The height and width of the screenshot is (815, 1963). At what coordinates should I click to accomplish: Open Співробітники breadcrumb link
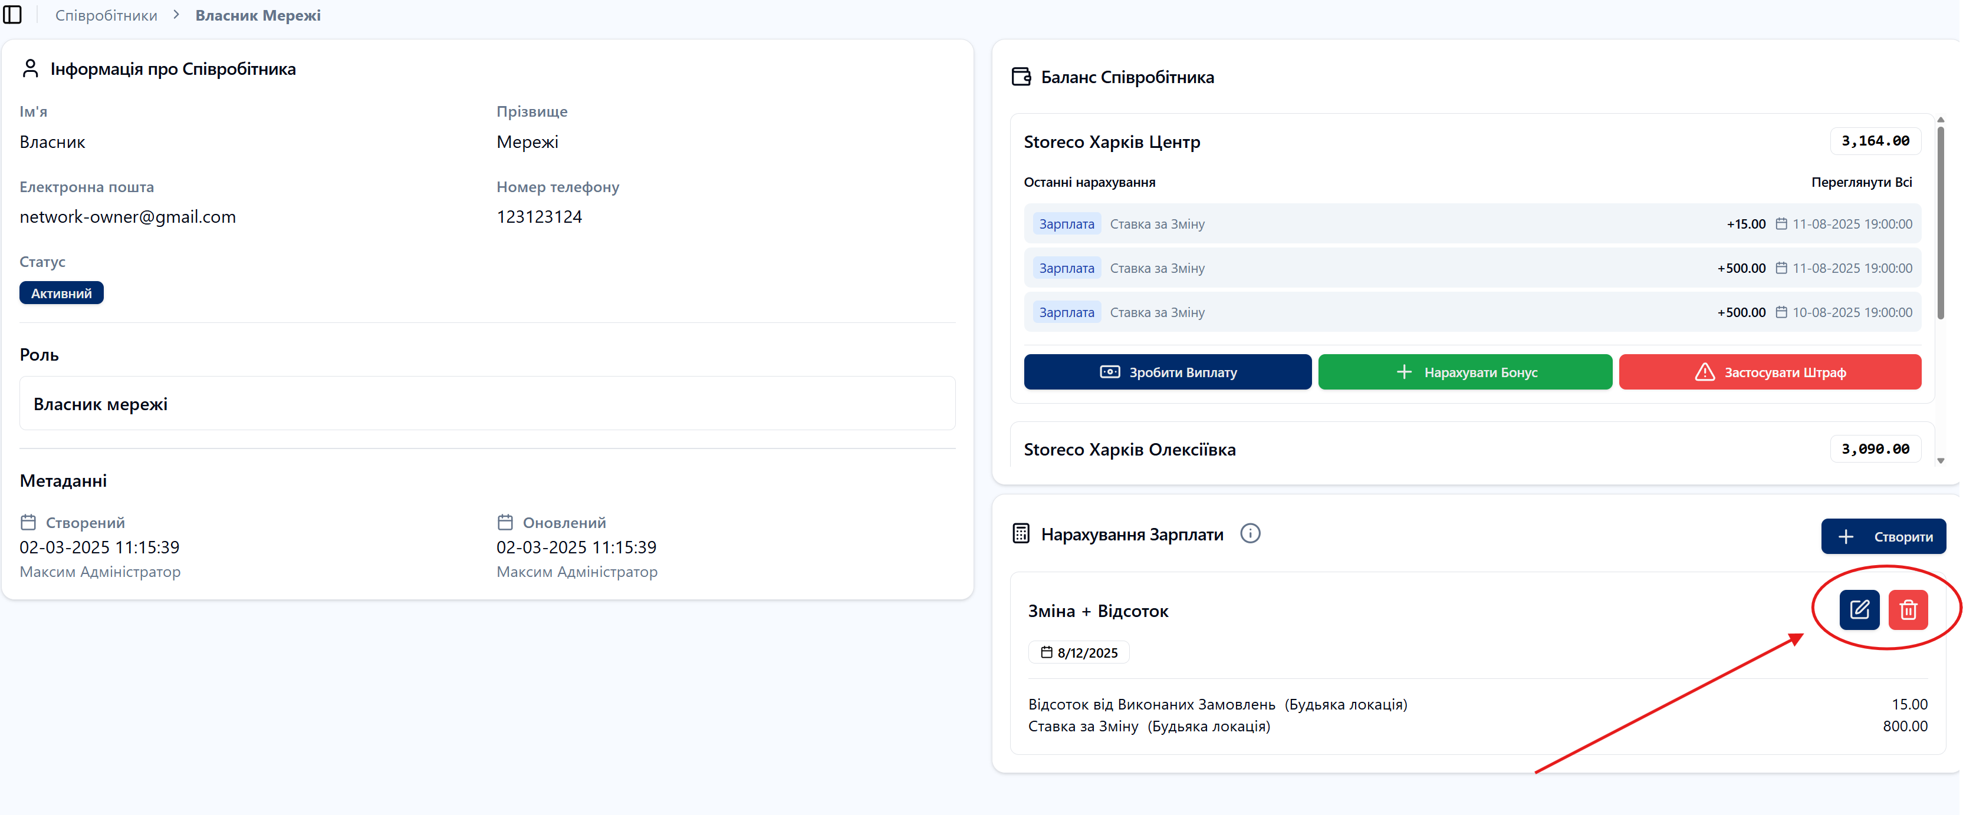(106, 15)
